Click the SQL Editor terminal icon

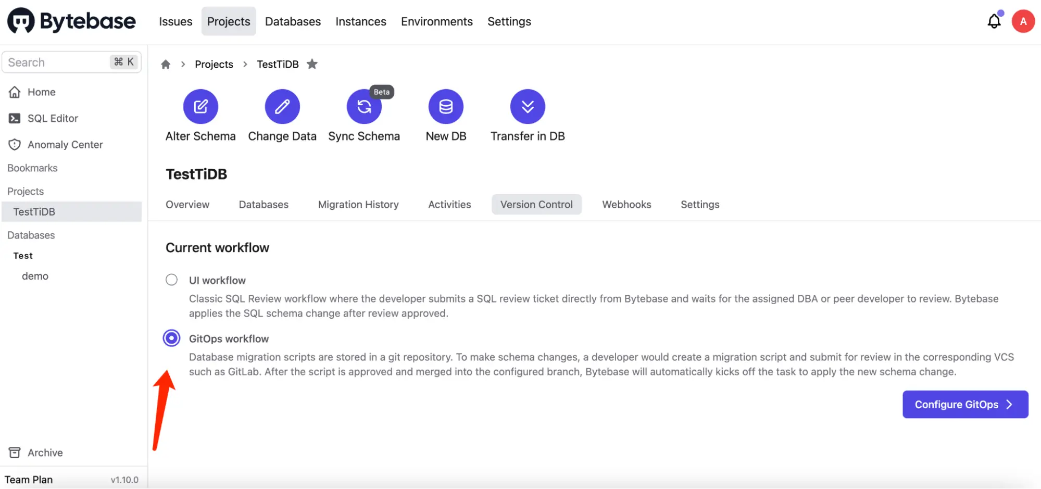point(15,118)
